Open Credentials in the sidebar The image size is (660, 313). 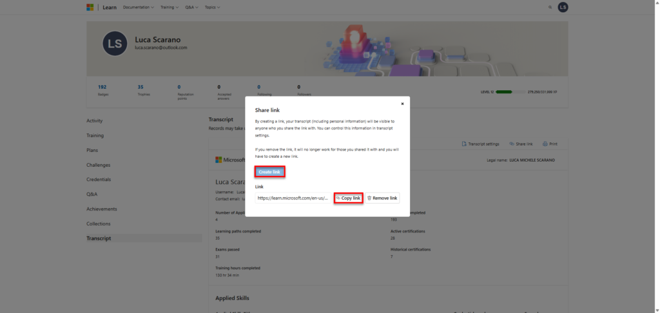[99, 179]
